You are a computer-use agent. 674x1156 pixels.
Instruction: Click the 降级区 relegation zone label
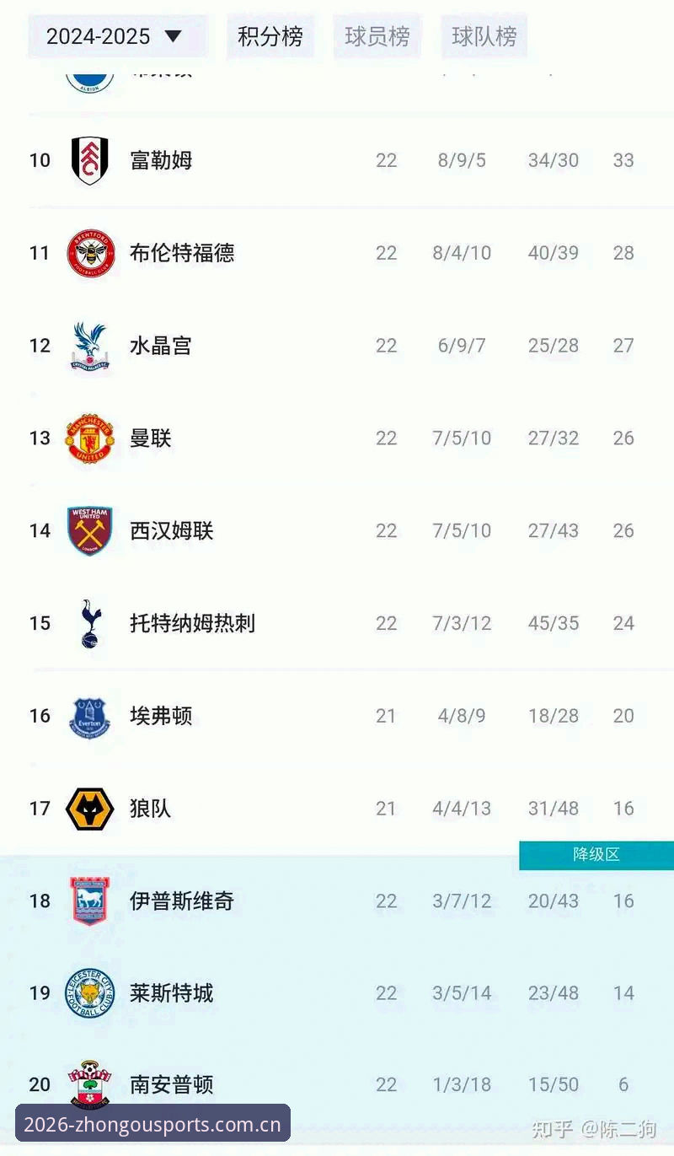[596, 855]
